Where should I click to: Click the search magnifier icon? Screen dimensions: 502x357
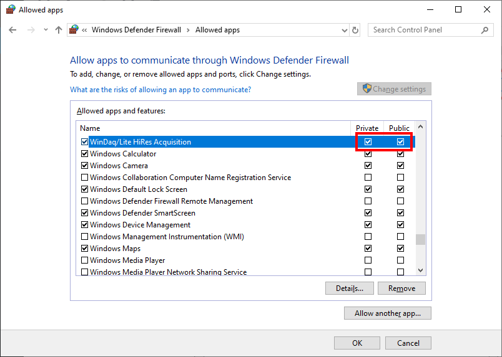click(485, 30)
